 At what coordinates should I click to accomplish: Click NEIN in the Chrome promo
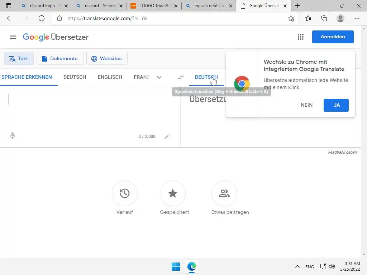pyautogui.click(x=307, y=105)
